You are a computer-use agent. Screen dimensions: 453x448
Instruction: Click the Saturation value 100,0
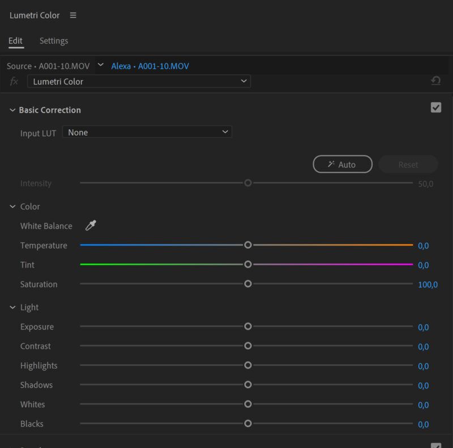(428, 285)
